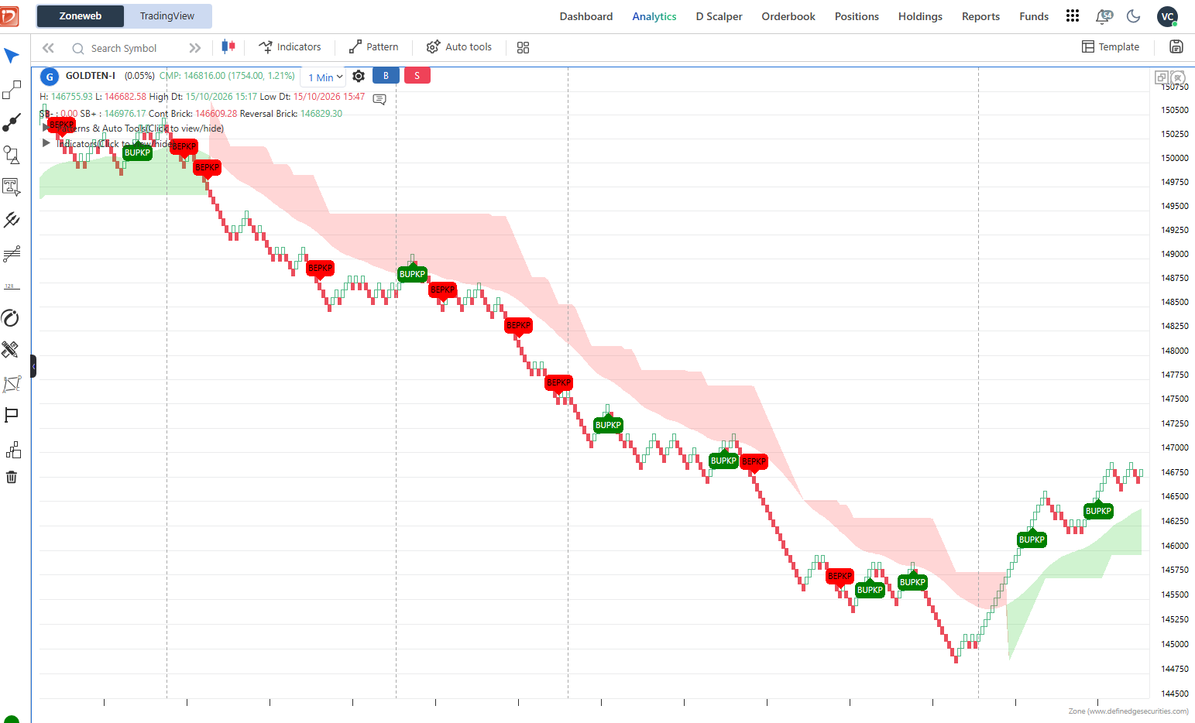Open the shapes drawing tool
The height and width of the screenshot is (723, 1195).
click(x=12, y=155)
